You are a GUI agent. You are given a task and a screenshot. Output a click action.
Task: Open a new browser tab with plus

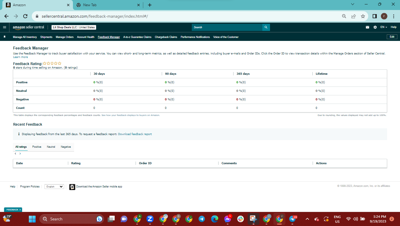150,5
